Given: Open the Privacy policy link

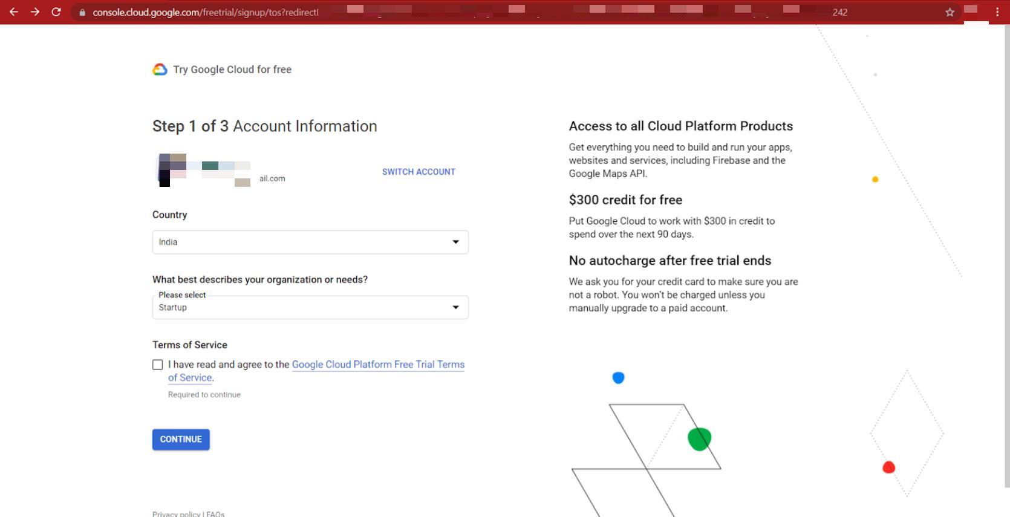Looking at the screenshot, I should [x=176, y=513].
